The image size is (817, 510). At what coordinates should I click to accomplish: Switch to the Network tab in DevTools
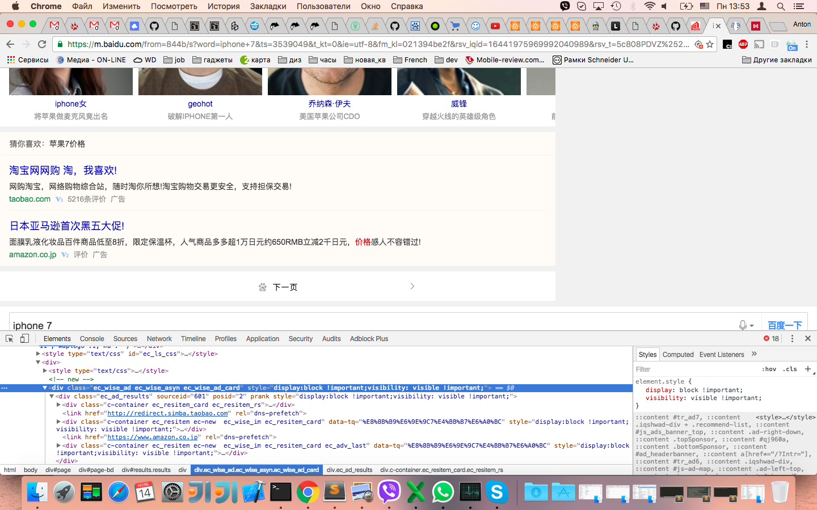pyautogui.click(x=159, y=338)
